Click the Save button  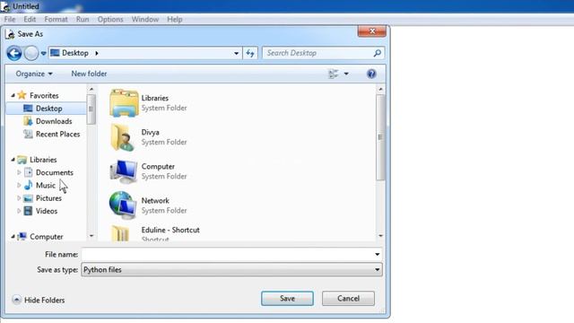tap(287, 299)
